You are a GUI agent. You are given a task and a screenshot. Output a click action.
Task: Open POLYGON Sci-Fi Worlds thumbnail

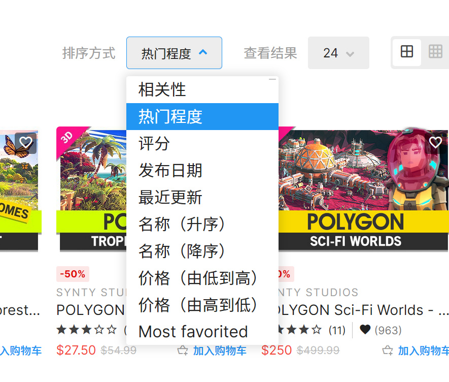coord(363,189)
